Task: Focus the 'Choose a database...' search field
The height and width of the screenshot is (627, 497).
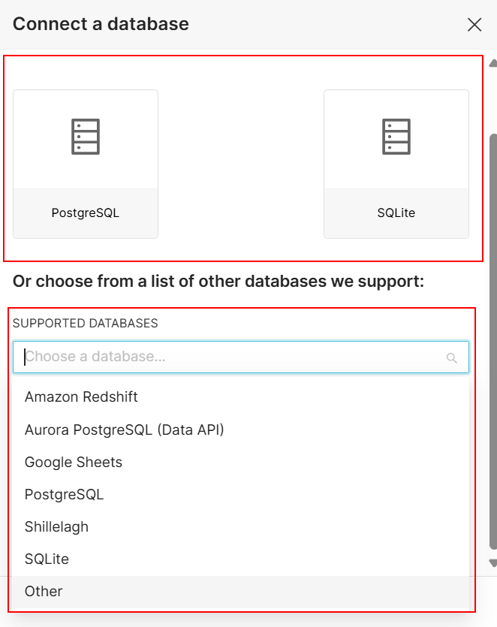Action: tap(233, 357)
